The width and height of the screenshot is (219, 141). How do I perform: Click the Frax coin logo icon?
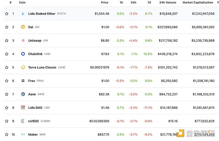tap(23, 81)
